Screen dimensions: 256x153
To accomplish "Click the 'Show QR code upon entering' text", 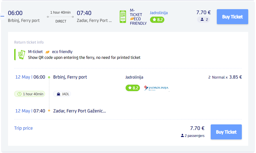I will point(84,57).
